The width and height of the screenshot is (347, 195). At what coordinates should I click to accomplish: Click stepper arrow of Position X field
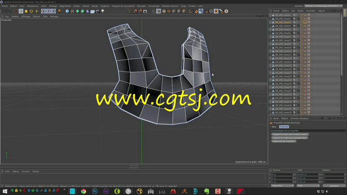point(294,175)
